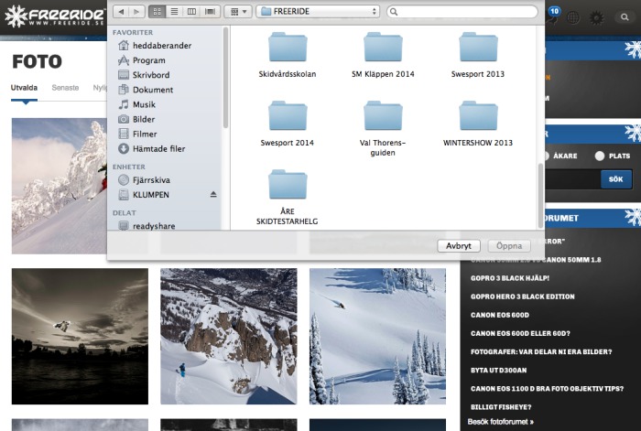Click the file dialog search field

pyautogui.click(x=462, y=12)
